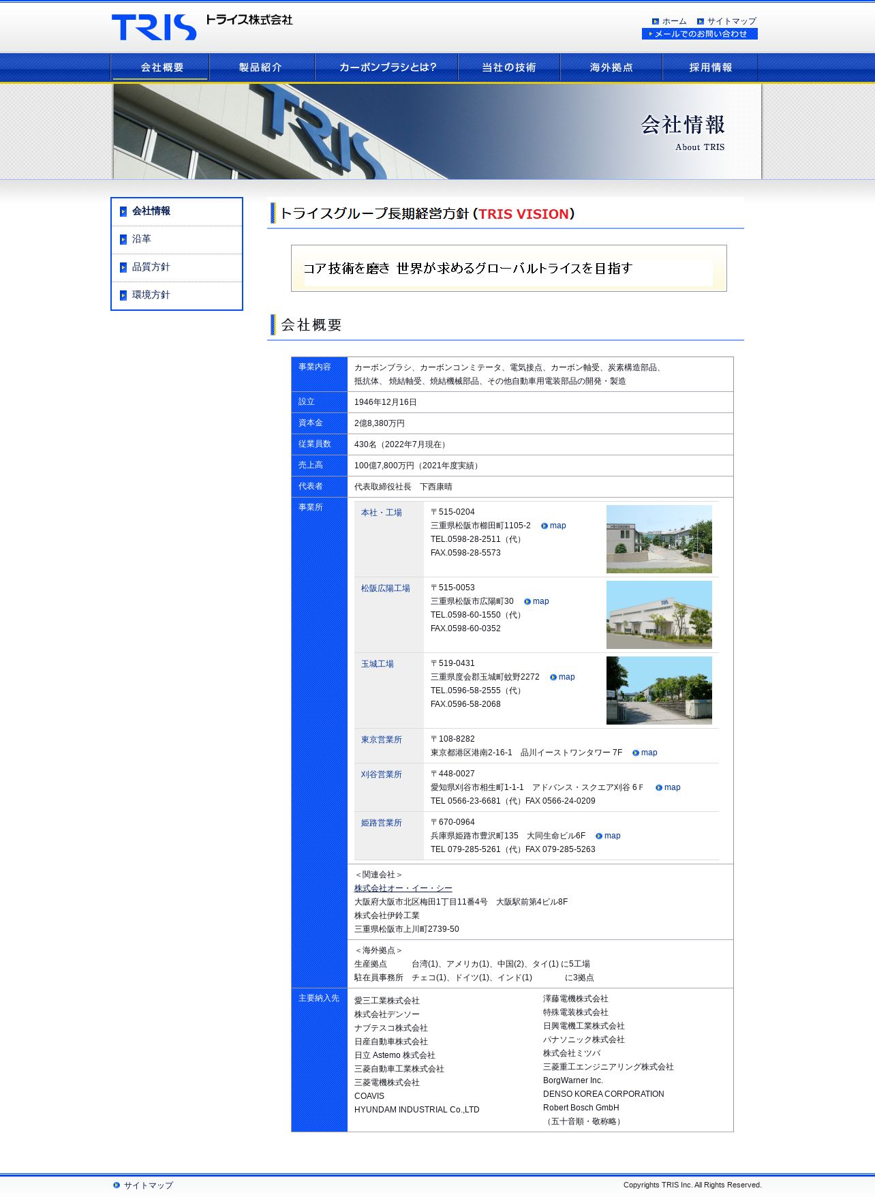Click the arrow icon beside ホーム
Image resolution: width=875 pixels, height=1197 pixels.
pyautogui.click(x=656, y=22)
